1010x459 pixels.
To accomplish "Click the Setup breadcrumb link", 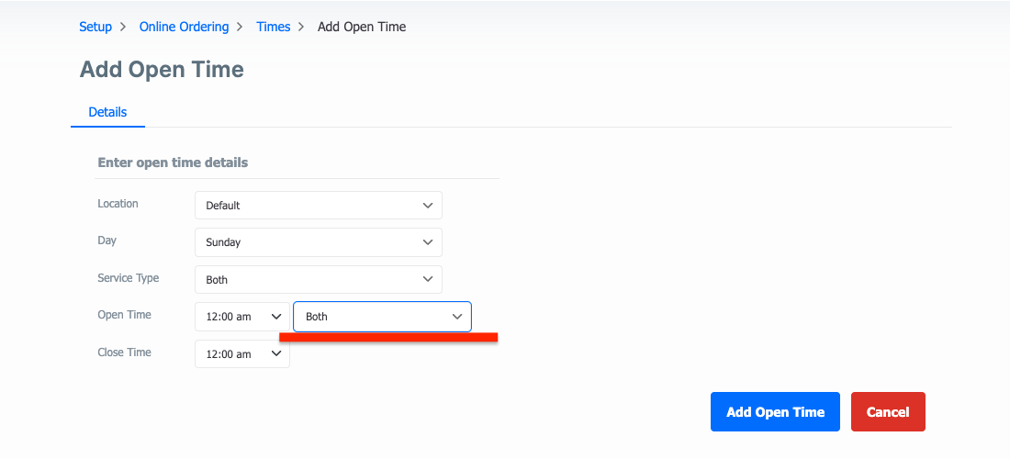I will [95, 27].
